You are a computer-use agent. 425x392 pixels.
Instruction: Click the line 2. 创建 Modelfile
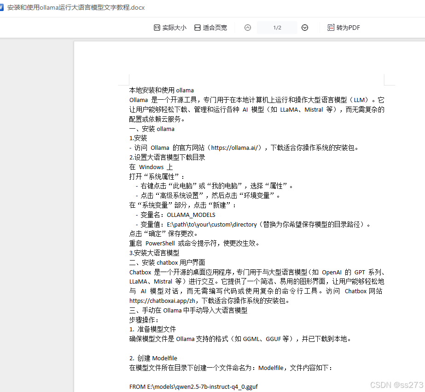(x=153, y=358)
